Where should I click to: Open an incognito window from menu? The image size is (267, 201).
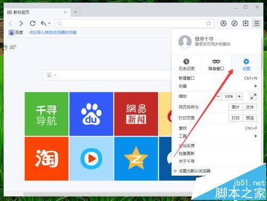216,65
